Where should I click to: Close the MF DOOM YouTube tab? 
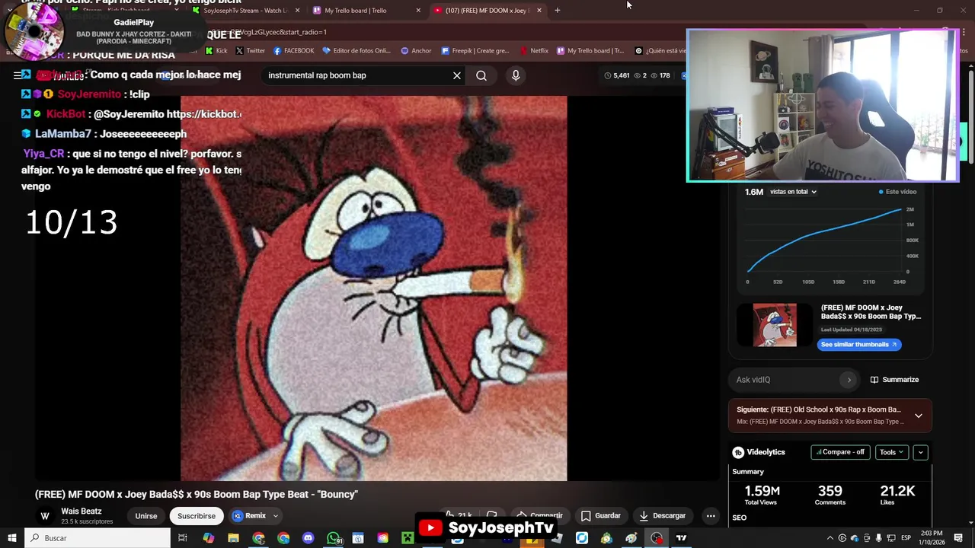point(539,11)
